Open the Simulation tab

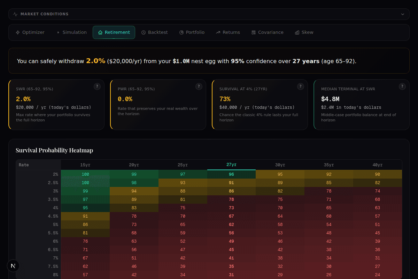tap(71, 32)
